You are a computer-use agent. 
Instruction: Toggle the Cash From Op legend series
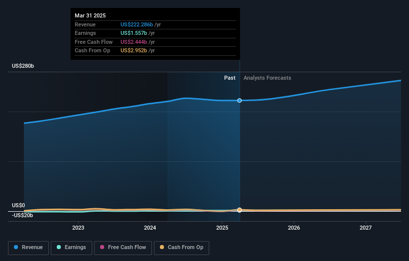pos(181,248)
